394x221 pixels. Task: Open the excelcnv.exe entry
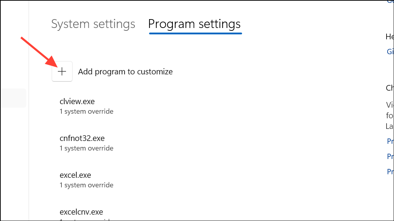[81, 212]
